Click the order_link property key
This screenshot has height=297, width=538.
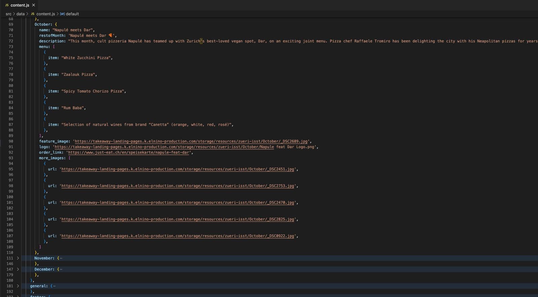51,152
